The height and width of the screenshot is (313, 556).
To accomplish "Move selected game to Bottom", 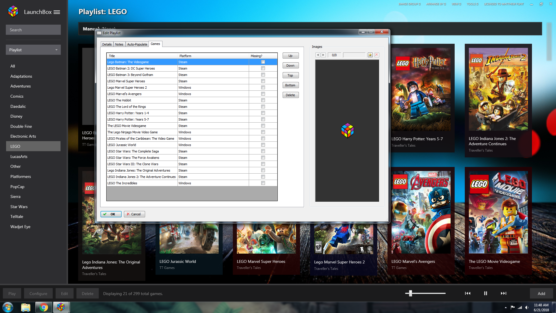I will pos(290,85).
